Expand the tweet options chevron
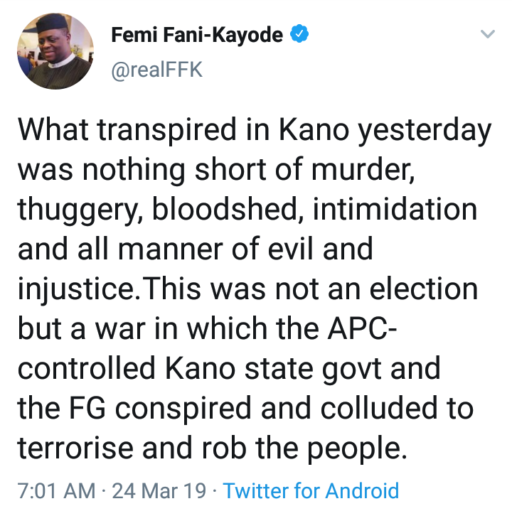 point(487,35)
